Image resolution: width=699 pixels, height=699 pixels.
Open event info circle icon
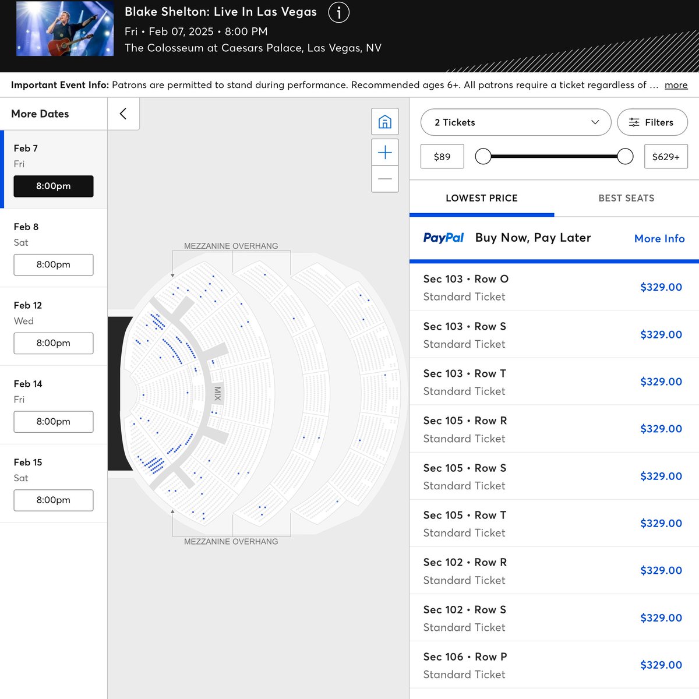[x=339, y=12]
